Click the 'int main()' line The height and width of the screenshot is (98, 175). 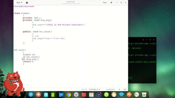tap(20, 50)
